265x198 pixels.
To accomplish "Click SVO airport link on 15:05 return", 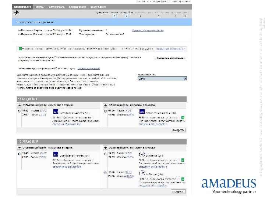I will tap(130, 176).
